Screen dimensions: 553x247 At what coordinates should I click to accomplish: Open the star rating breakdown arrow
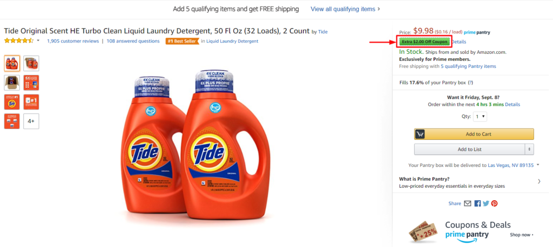[38, 41]
